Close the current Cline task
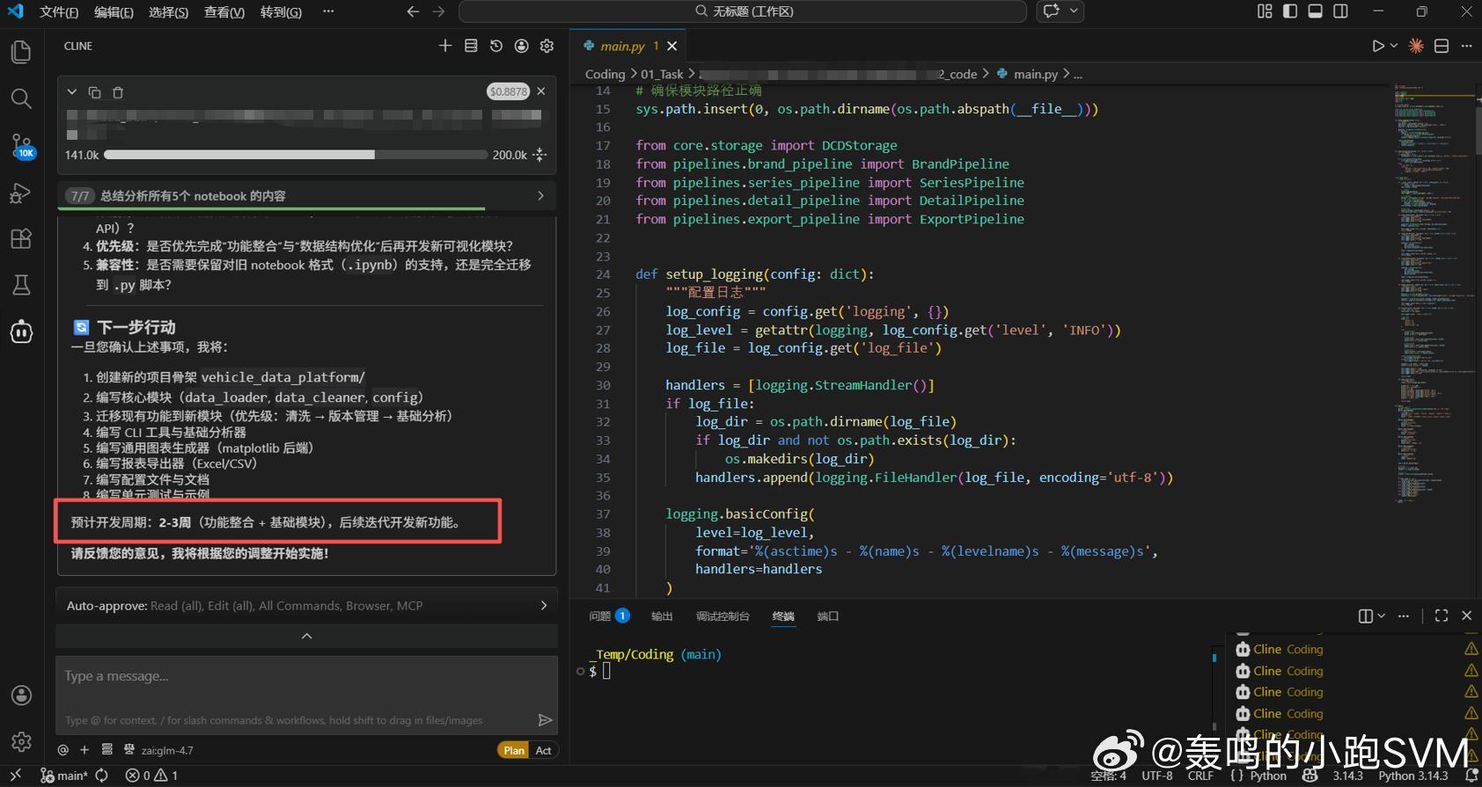Image resolution: width=1482 pixels, height=787 pixels. (x=541, y=91)
